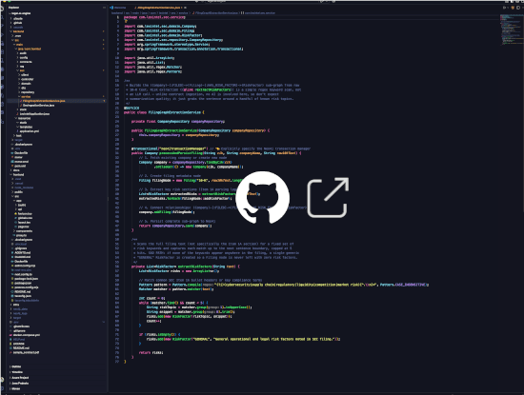Image resolution: width=524 pixels, height=395 pixels.
Task: Click the run code play button
Action: pos(505,8)
